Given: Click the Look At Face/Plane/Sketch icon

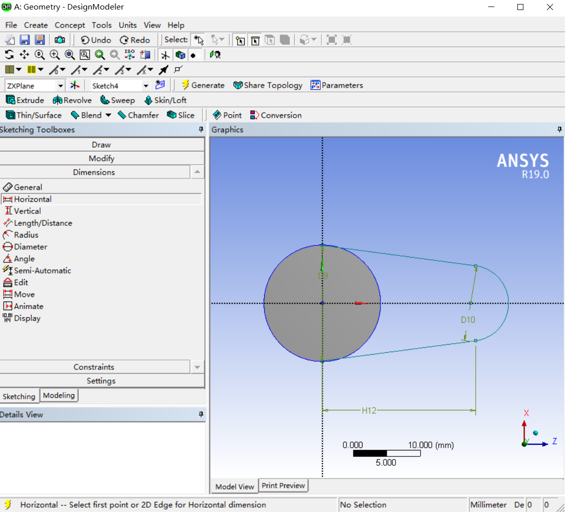Looking at the screenshot, I should point(215,55).
